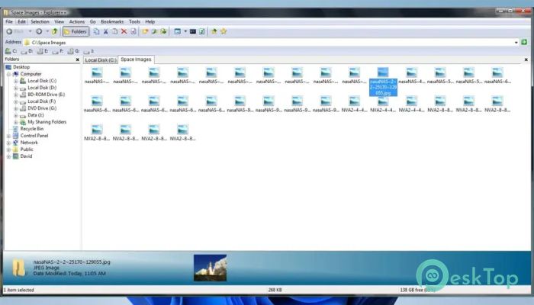Select the Space Images tab
The width and height of the screenshot is (534, 305).
point(136,59)
